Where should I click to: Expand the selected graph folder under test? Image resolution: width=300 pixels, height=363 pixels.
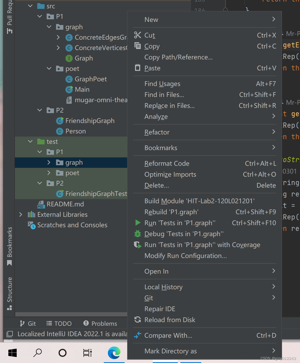point(49,162)
